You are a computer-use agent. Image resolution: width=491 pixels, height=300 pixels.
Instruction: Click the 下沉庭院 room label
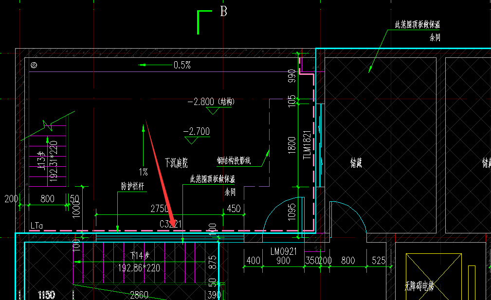(176, 163)
